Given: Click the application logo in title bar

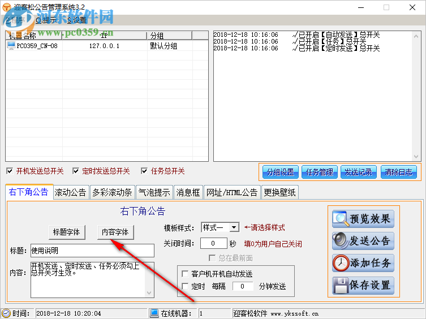Looking at the screenshot, I should click(x=7, y=7).
